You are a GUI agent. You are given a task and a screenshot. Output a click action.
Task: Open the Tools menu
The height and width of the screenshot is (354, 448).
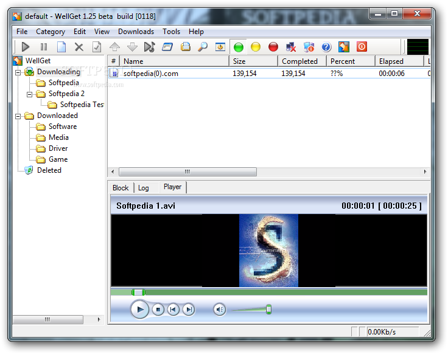pos(171,32)
